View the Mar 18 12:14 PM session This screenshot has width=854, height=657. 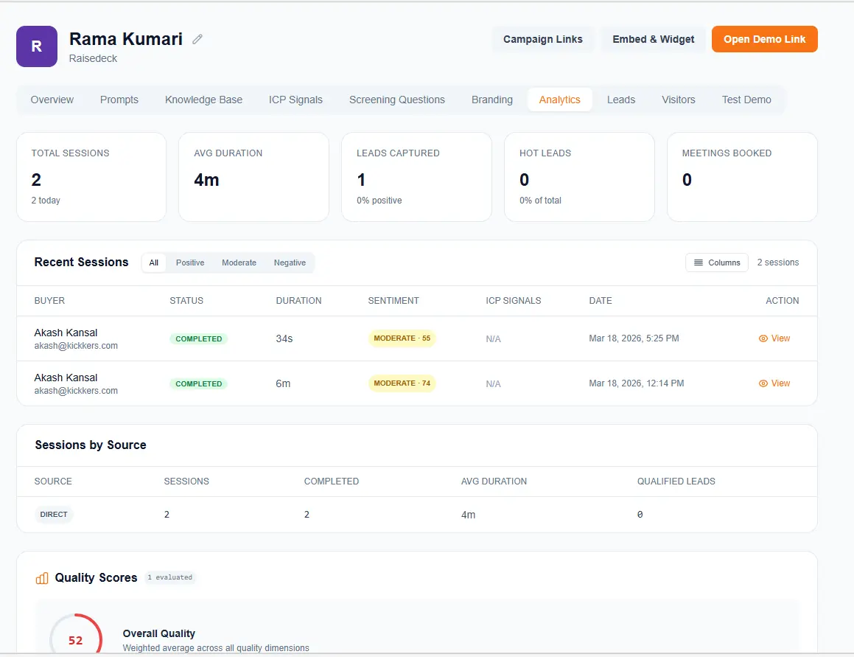click(774, 383)
